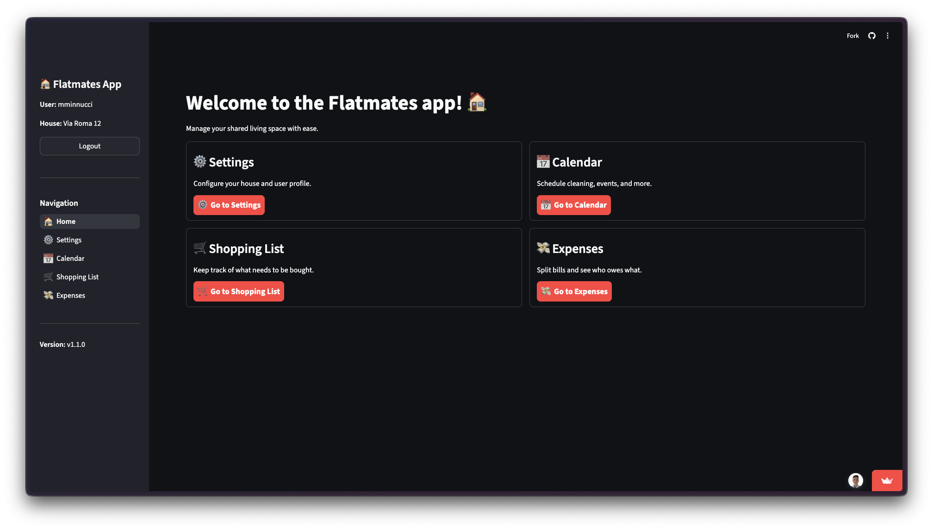933x530 pixels.
Task: Click the cart icon on Shopping List card heading
Action: pyautogui.click(x=199, y=248)
